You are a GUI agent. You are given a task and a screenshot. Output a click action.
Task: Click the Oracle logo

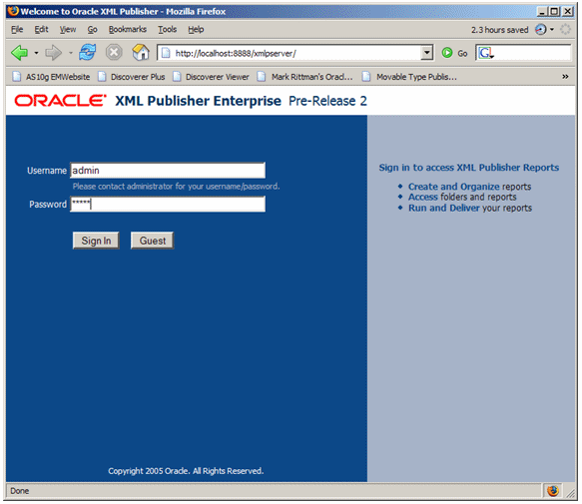click(61, 101)
